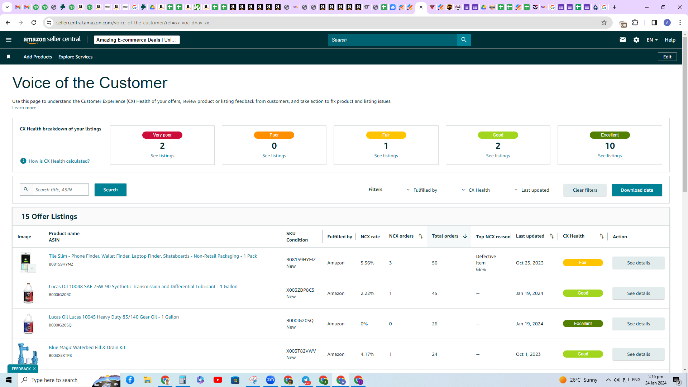Expand the CX Health filter dropdown
The image size is (688, 387).
[476, 190]
